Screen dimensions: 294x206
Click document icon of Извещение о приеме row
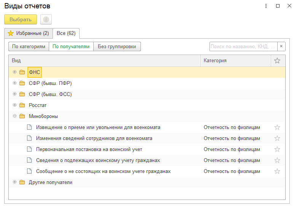tap(29, 127)
